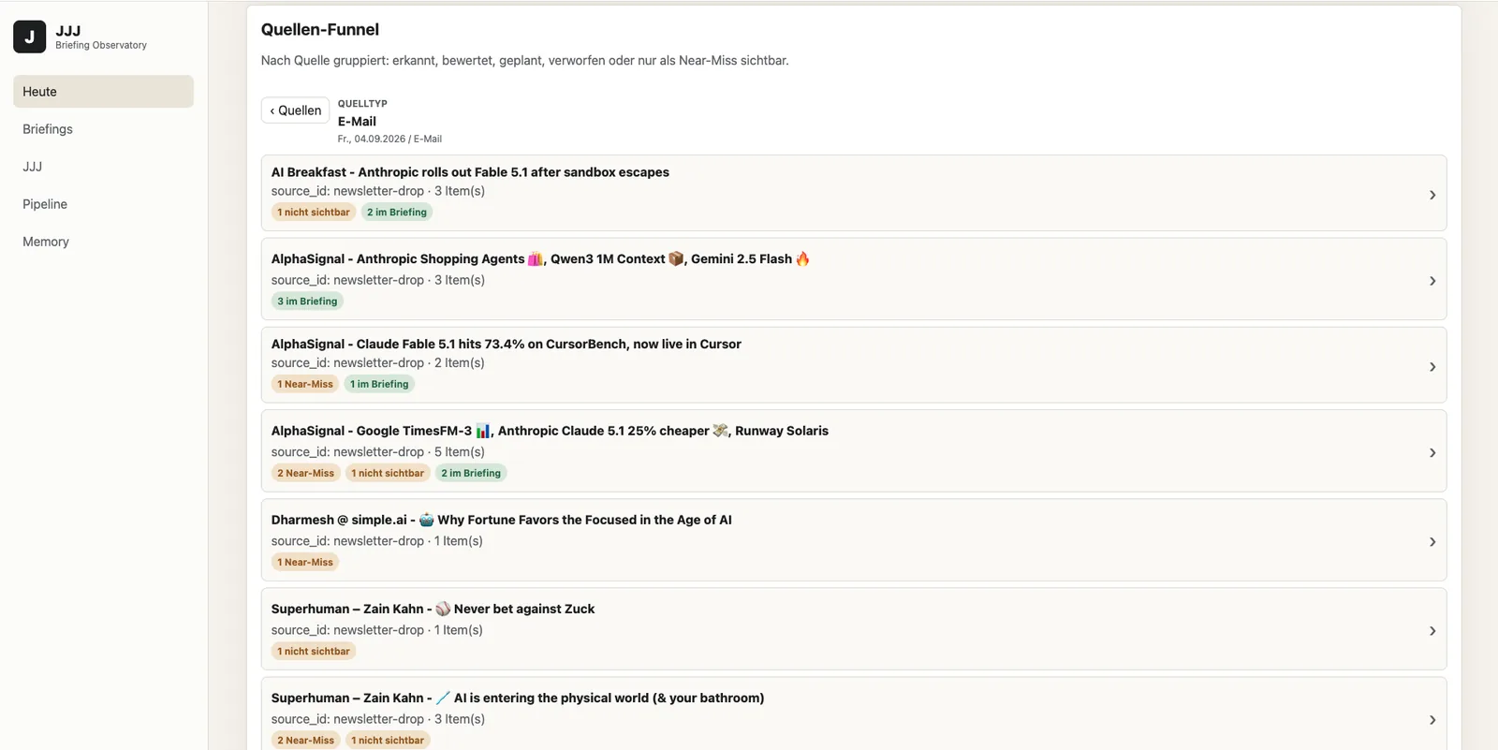Click '1 im Briefing' badge in CursorBench row
This screenshot has height=750, width=1498.
(x=379, y=384)
